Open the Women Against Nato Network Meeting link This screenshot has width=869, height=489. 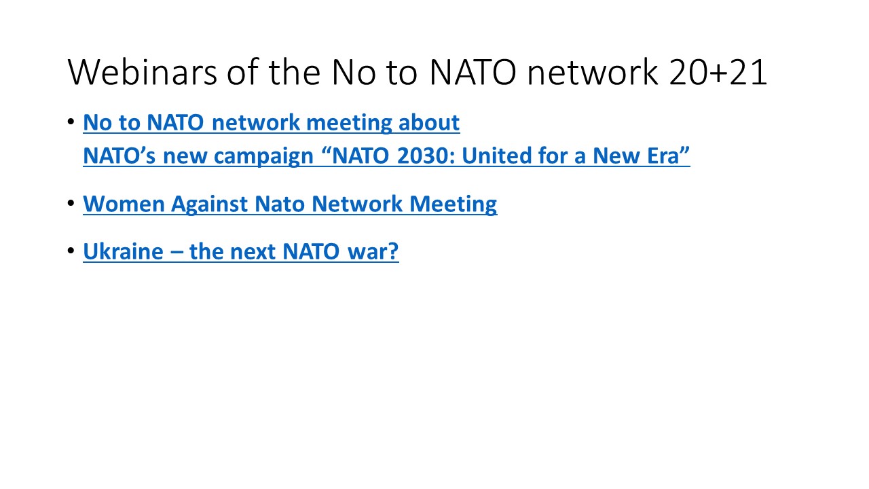pos(290,204)
